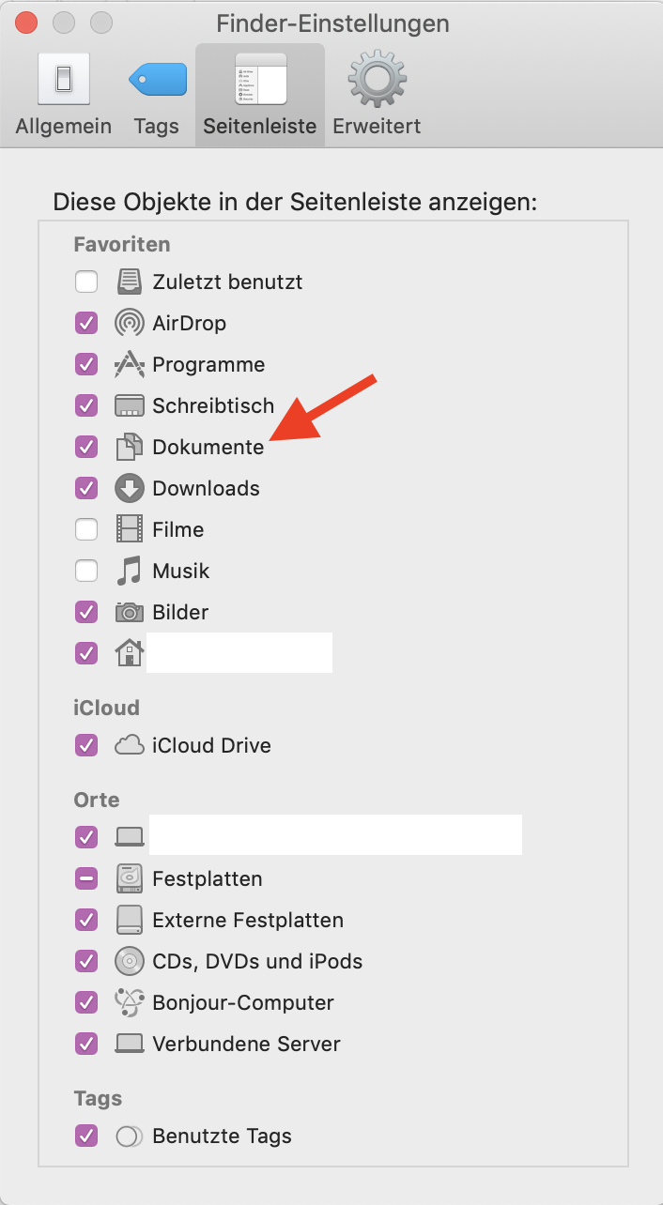
Task: Uncheck the Externe Festplatten checkbox
Action: (x=86, y=920)
